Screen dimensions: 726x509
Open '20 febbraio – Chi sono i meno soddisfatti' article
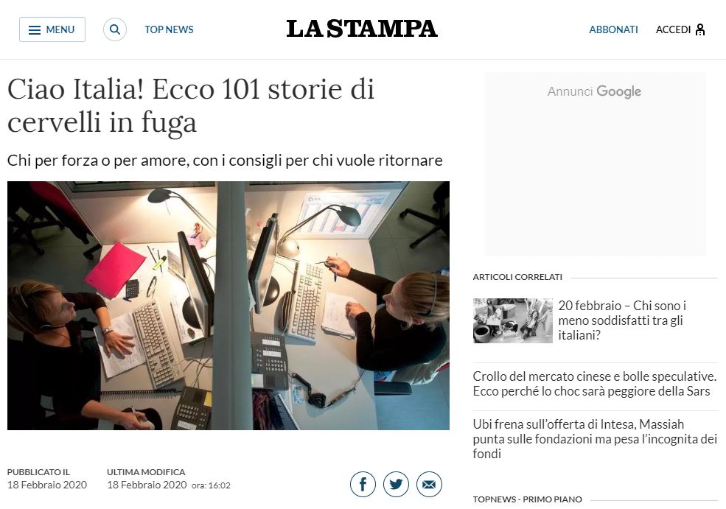(622, 320)
